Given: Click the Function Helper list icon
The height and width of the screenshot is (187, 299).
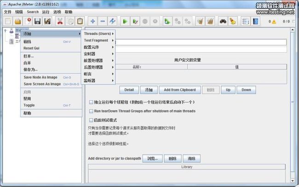Looking at the screenshot, I should tap(246, 21).
